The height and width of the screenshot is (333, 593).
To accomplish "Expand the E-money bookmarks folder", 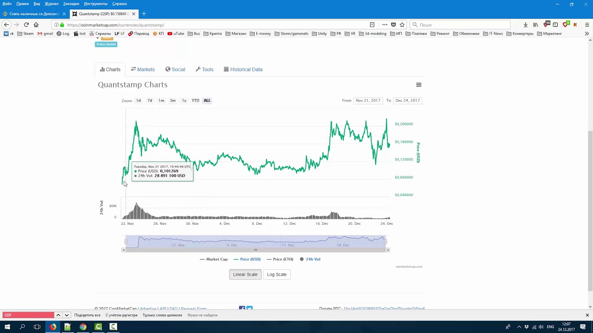I will (x=260, y=33).
